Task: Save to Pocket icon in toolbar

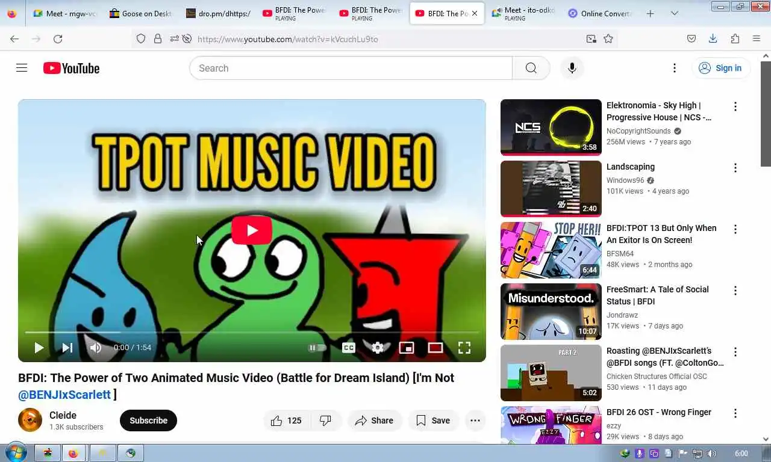Action: 691,38
